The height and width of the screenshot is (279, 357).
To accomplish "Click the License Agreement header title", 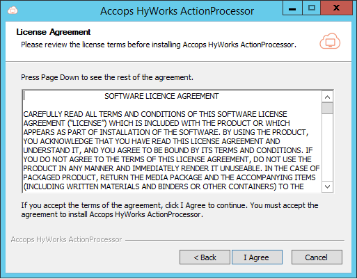I will [x=54, y=32].
